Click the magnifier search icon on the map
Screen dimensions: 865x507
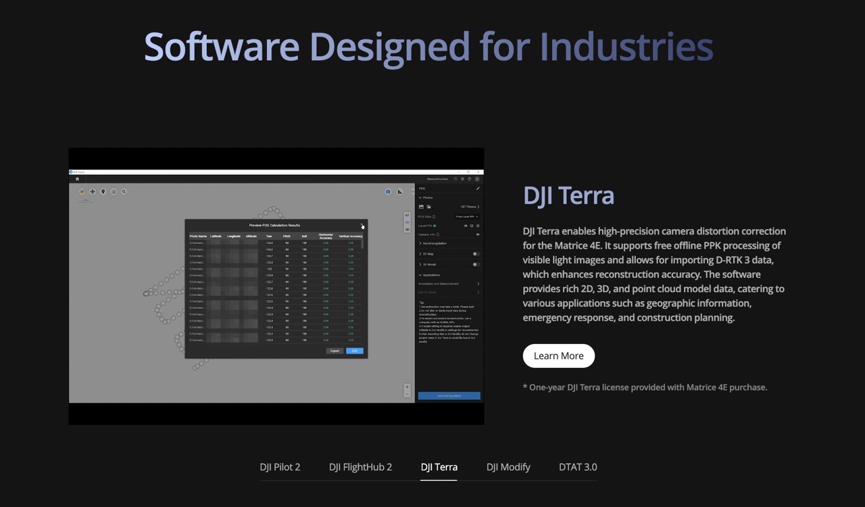pos(124,192)
